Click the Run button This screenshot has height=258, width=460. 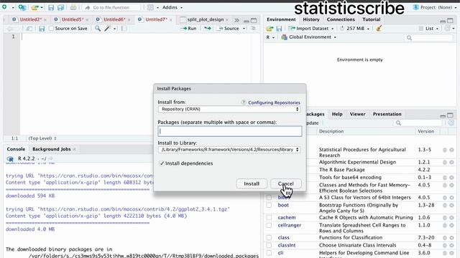click(188, 29)
